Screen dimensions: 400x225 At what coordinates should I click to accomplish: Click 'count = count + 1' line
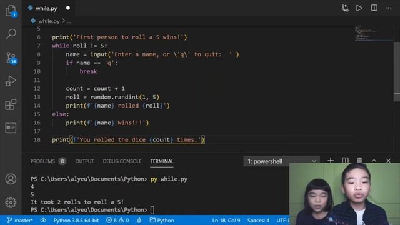(95, 89)
